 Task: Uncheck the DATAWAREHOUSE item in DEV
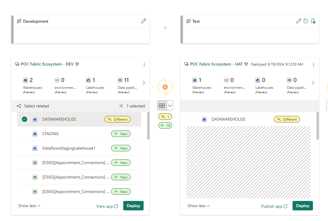coord(25,119)
